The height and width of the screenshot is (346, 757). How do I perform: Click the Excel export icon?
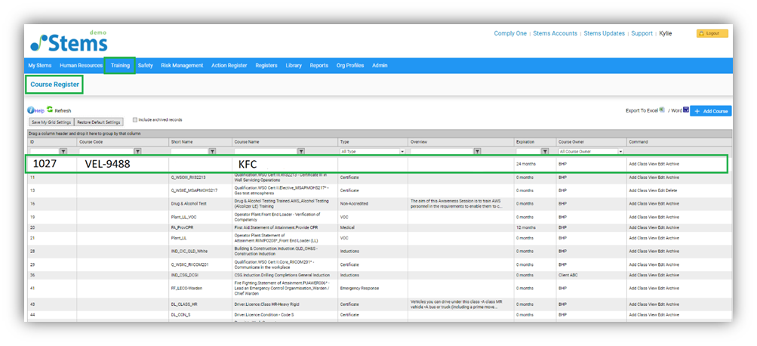[662, 110]
